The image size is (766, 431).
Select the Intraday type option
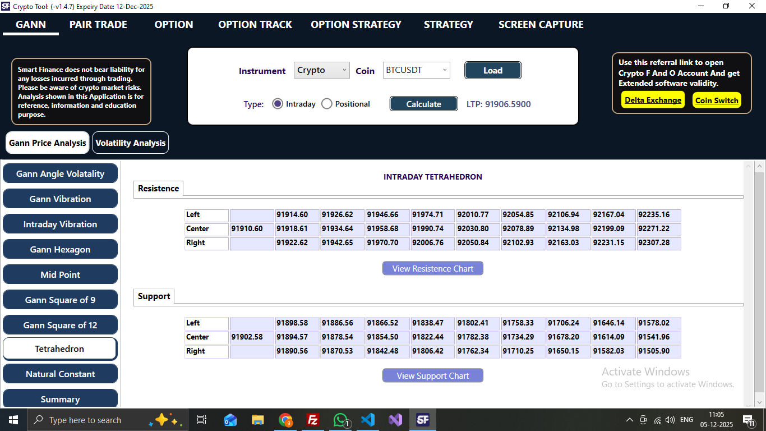point(278,103)
